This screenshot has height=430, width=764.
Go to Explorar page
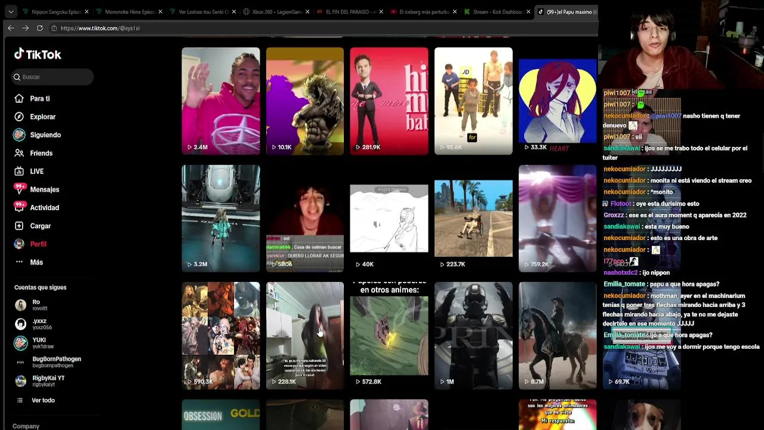42,116
